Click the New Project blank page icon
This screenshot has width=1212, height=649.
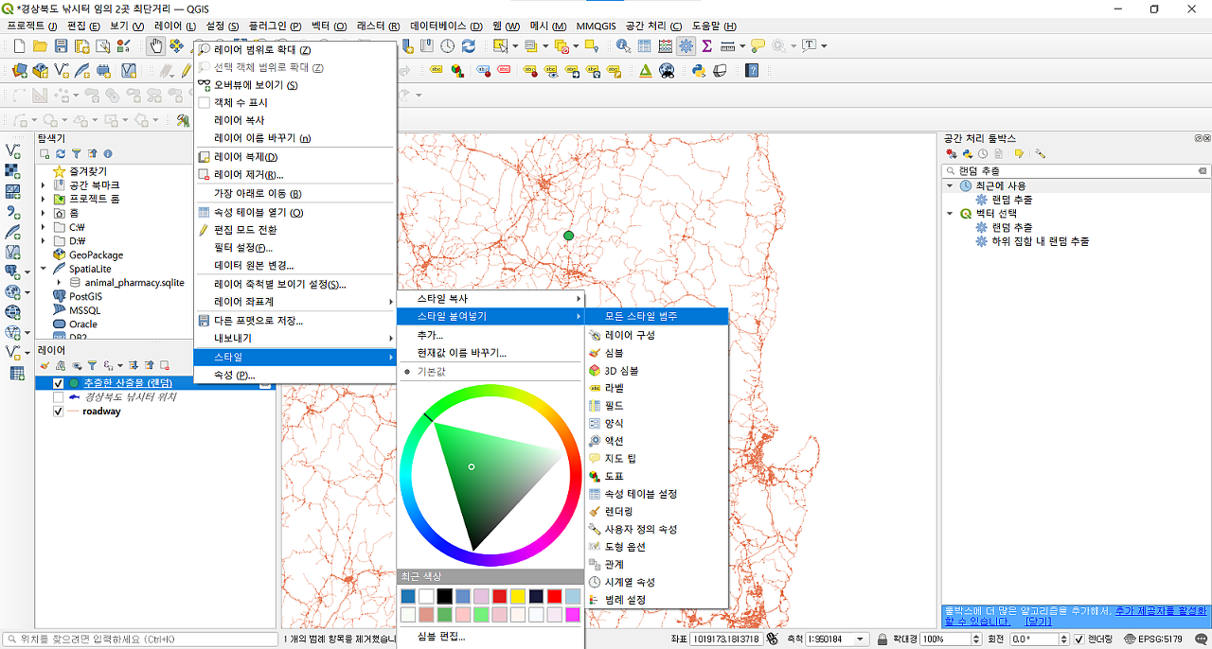point(19,45)
